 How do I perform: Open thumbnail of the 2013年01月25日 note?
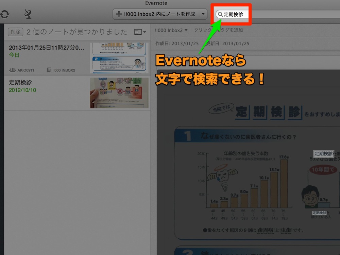[x=119, y=58]
